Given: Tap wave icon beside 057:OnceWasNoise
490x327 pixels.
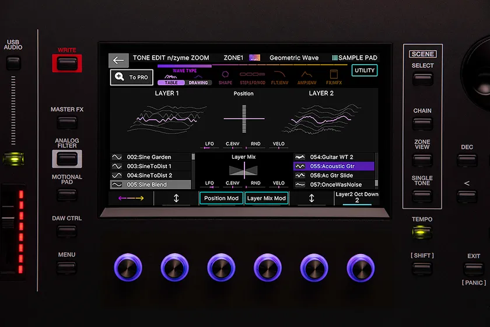Looking at the screenshot, I should 300,185.
